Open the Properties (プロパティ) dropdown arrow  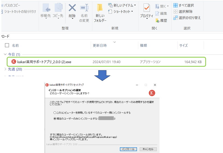click(147, 18)
